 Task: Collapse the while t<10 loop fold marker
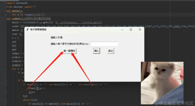click(x=6, y=100)
